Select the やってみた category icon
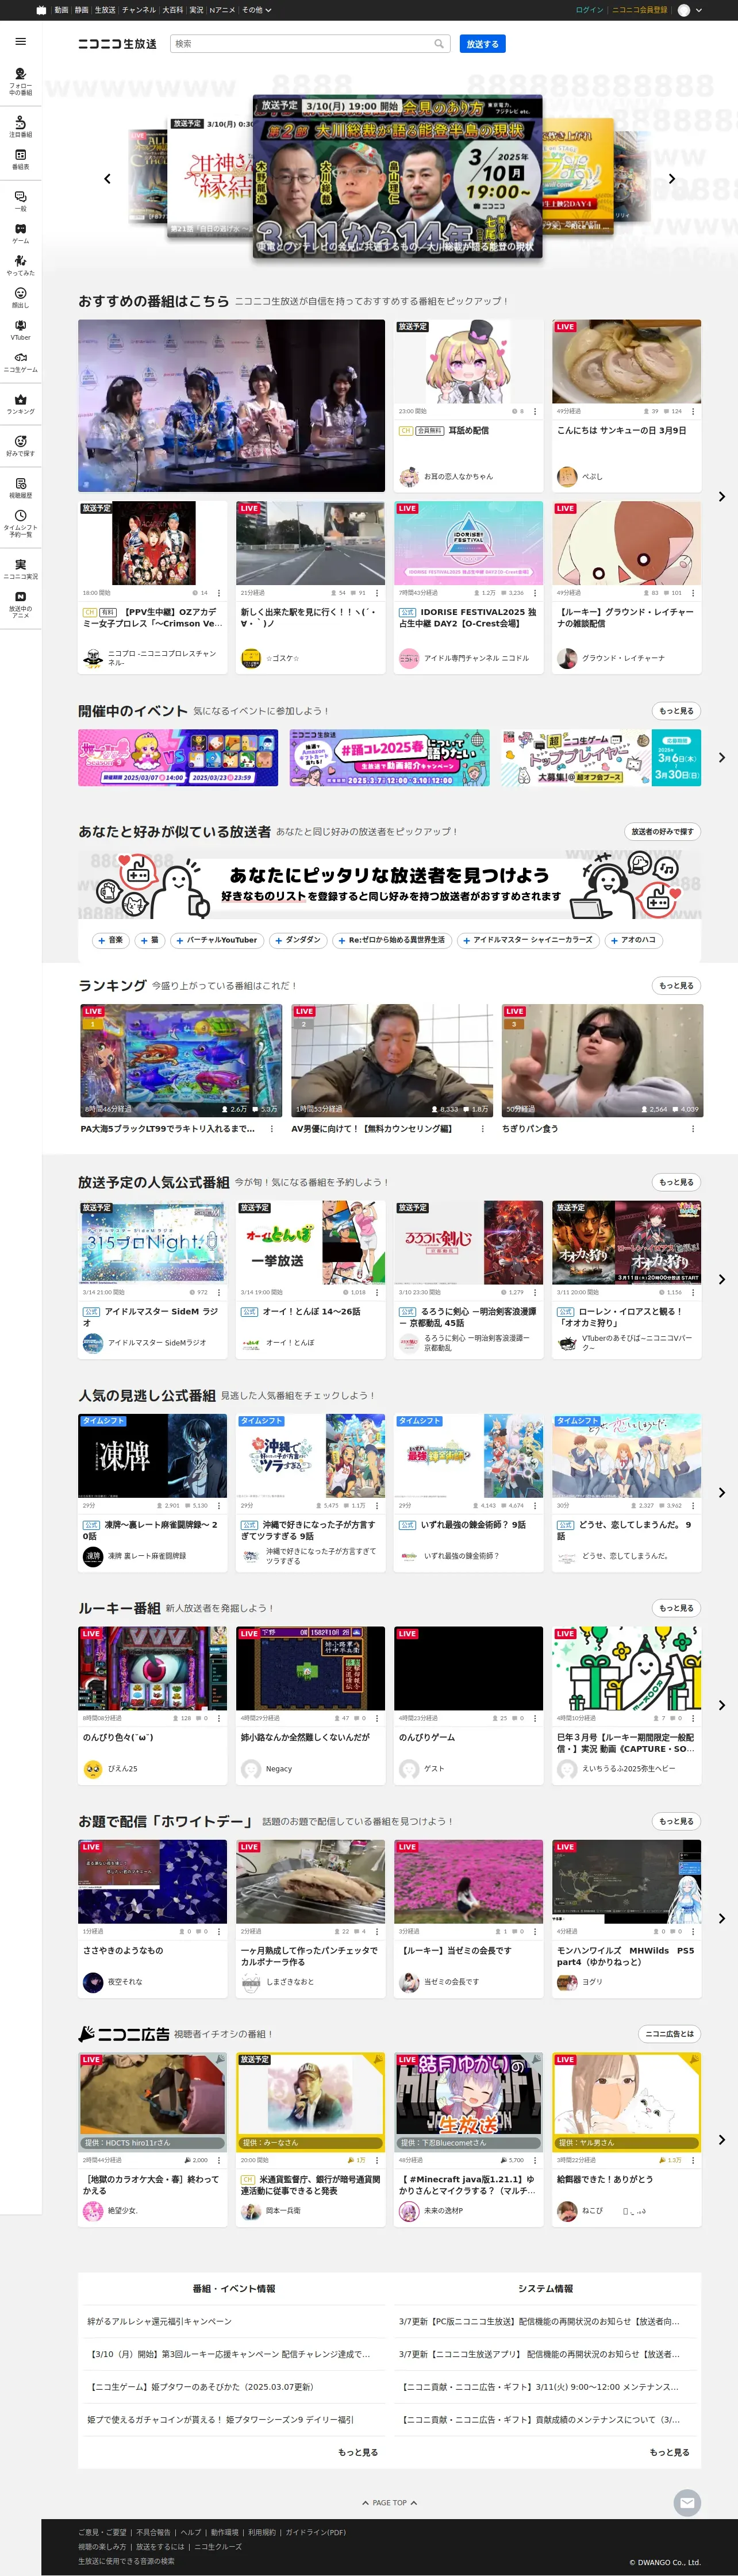 (20, 265)
